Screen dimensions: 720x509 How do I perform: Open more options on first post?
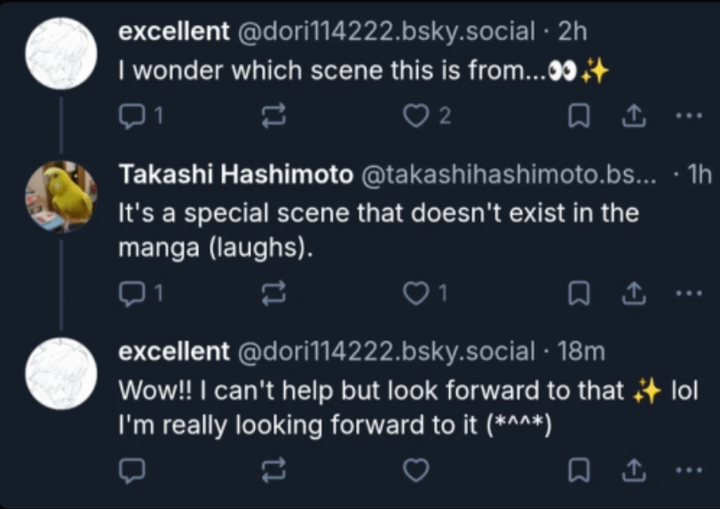point(689,115)
